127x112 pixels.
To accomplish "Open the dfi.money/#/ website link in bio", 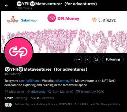I will [x=65, y=81].
